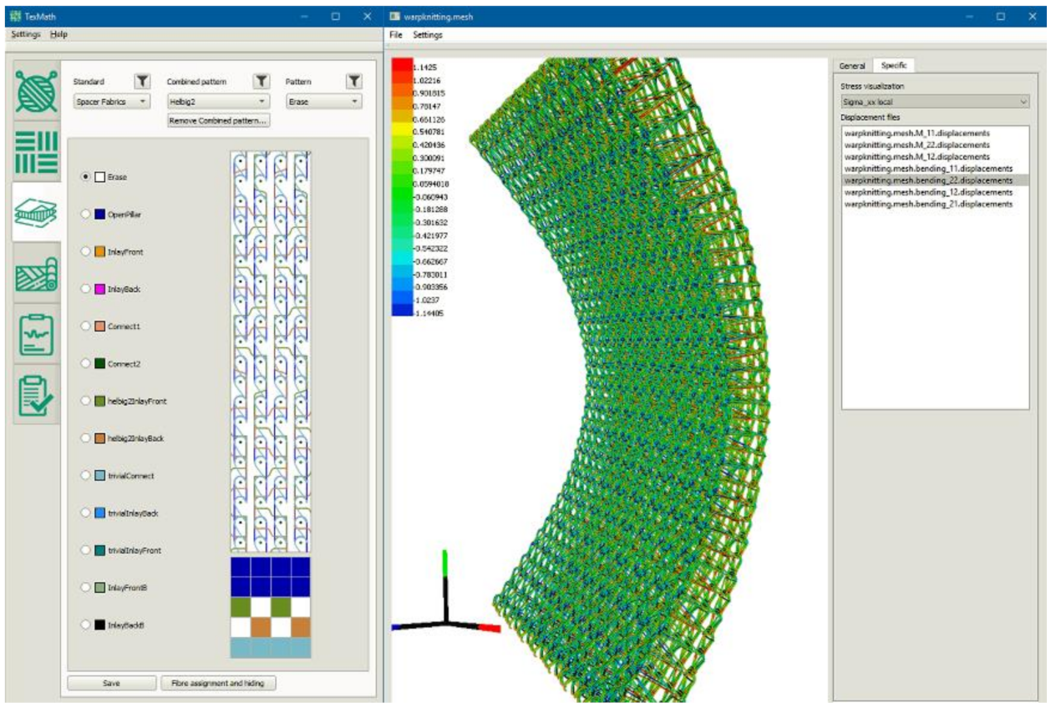Click Fibre assignment and hiding button
This screenshot has width=1051, height=708.
(218, 683)
